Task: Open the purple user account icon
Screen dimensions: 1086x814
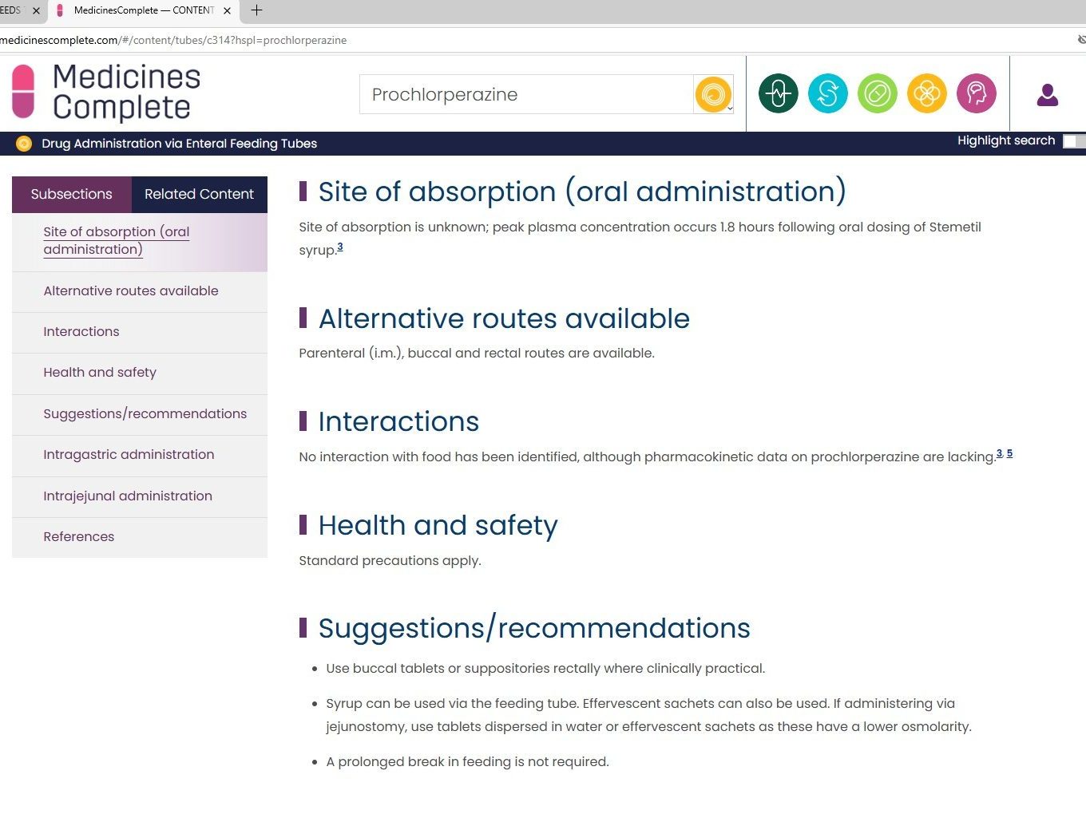Action: point(1047,95)
